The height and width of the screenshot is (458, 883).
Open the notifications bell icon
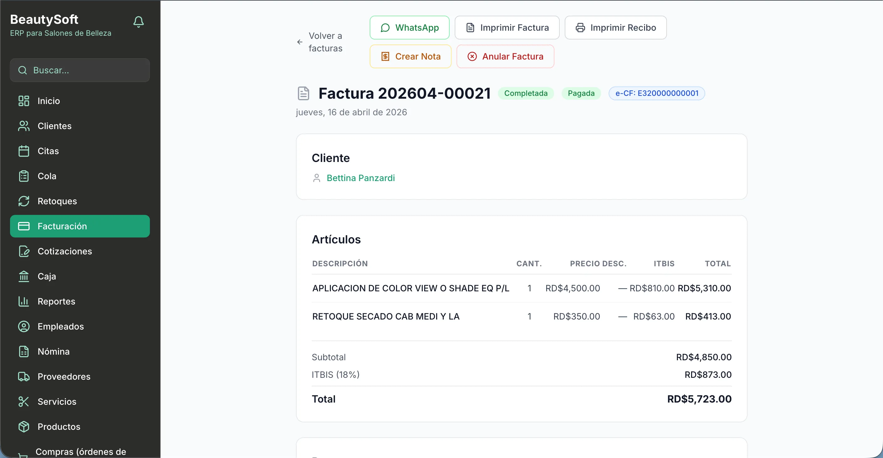139,22
